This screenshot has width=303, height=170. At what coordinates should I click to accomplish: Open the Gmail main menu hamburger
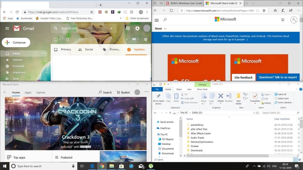click(7, 28)
